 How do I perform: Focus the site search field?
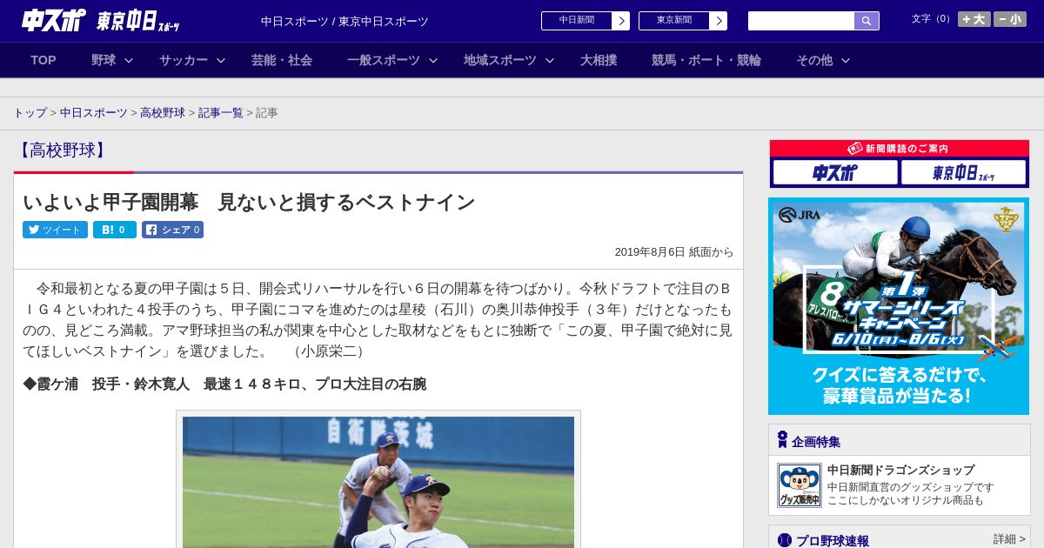coord(801,21)
